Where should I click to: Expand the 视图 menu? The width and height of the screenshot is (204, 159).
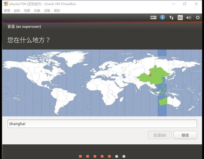27,11
